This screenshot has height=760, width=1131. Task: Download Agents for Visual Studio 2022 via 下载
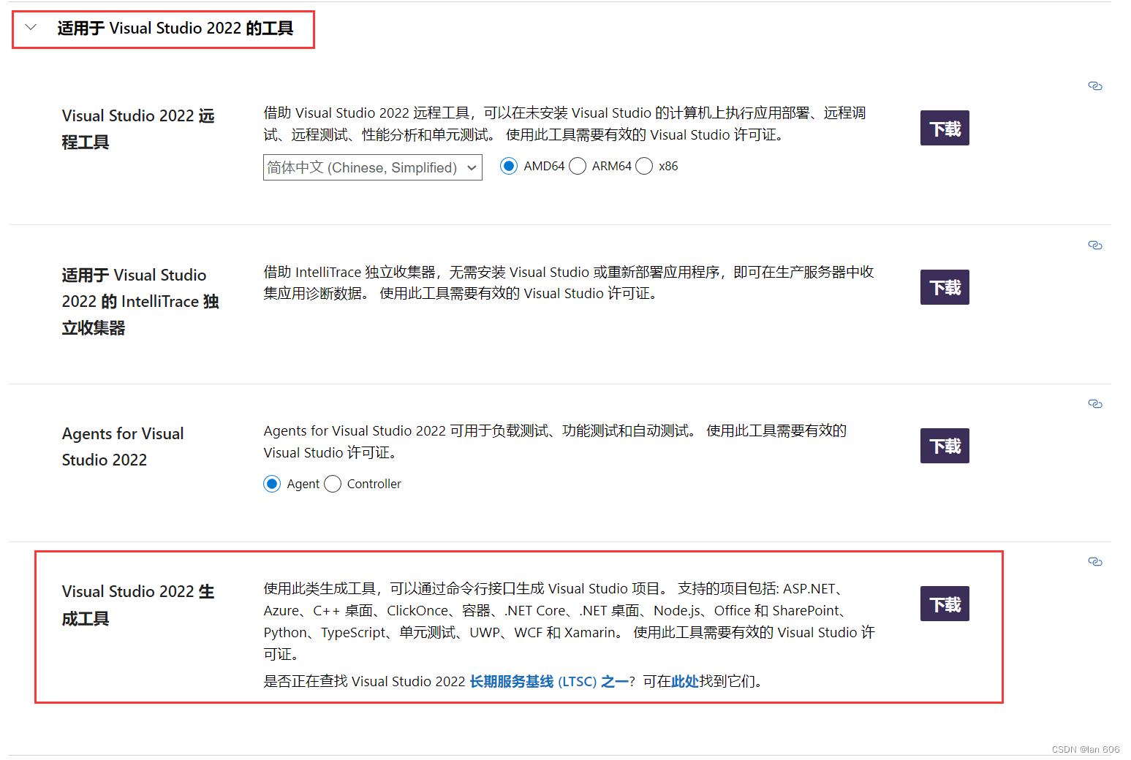(945, 446)
